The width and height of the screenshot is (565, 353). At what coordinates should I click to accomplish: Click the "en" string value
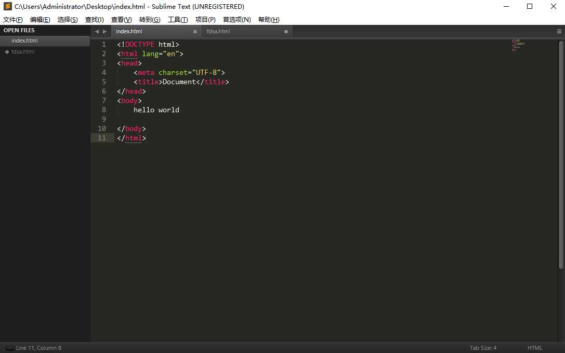pyautogui.click(x=171, y=54)
